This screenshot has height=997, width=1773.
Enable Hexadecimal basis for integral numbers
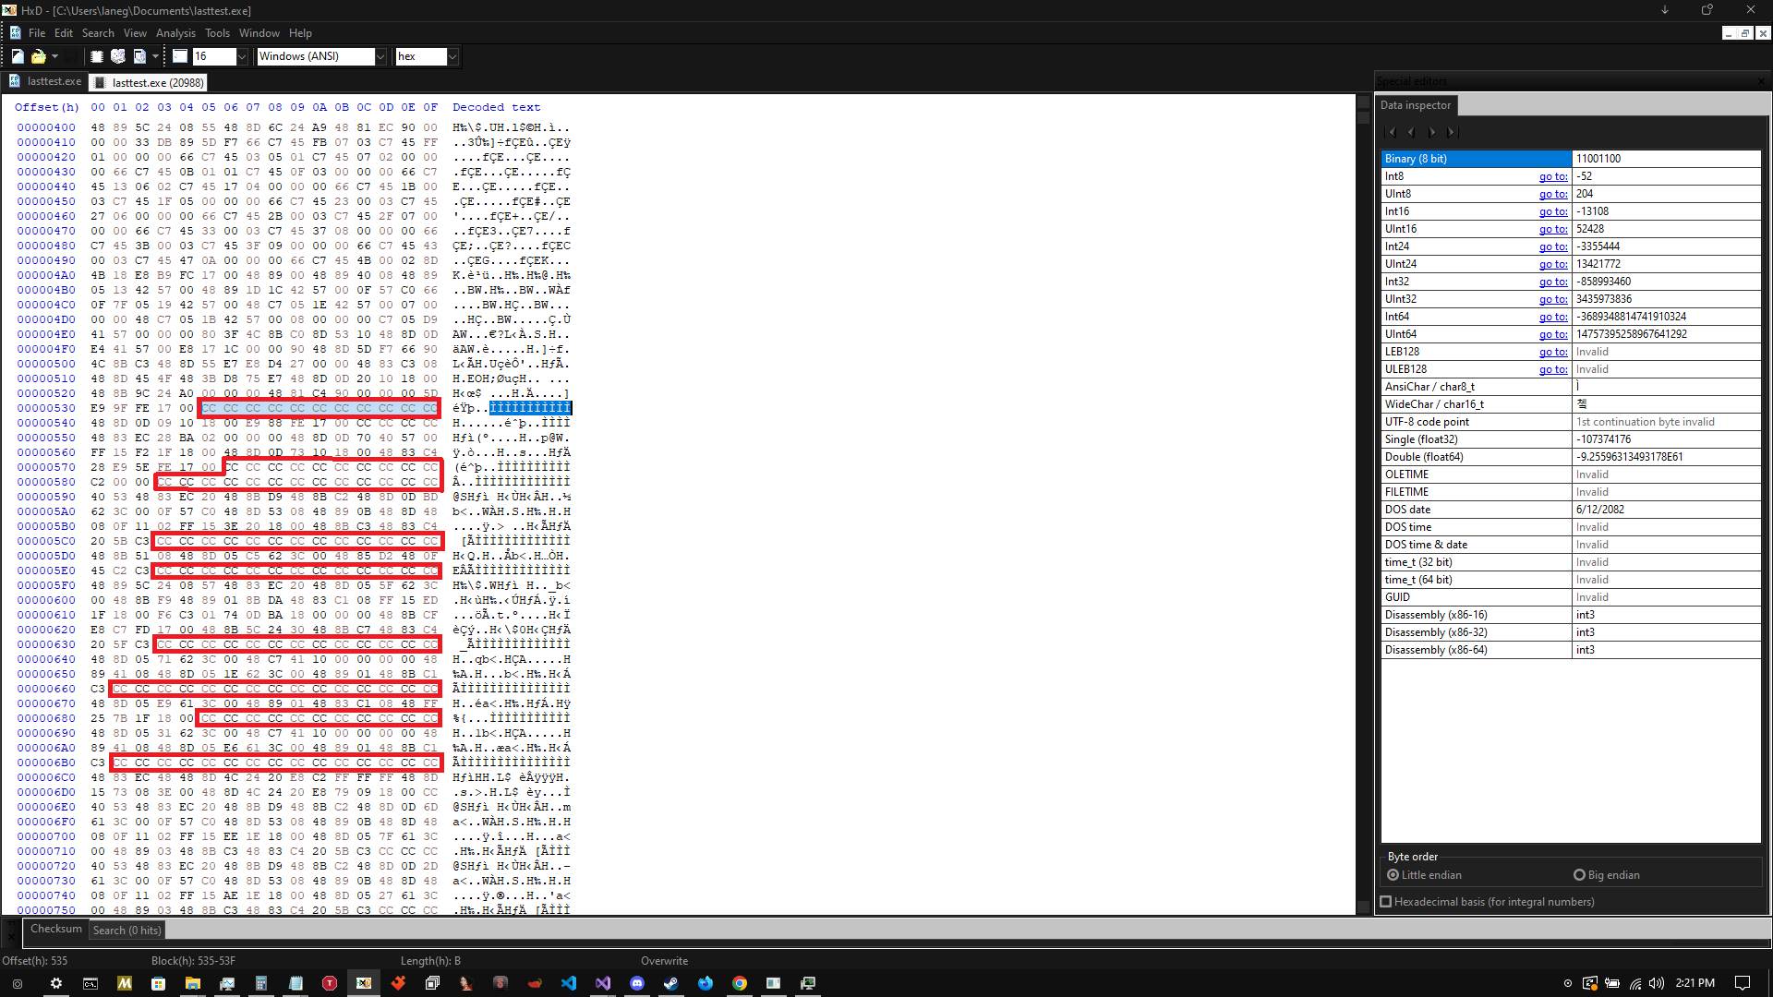pyautogui.click(x=1386, y=902)
